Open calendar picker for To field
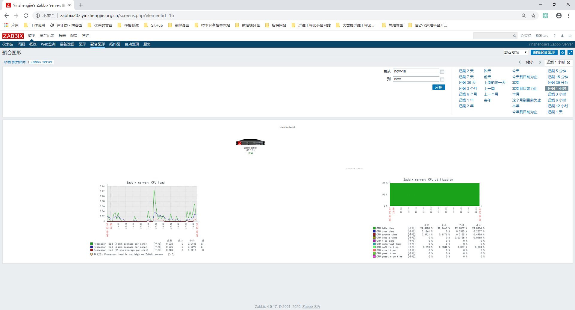Viewport: 575px width, 310px height. [442, 79]
